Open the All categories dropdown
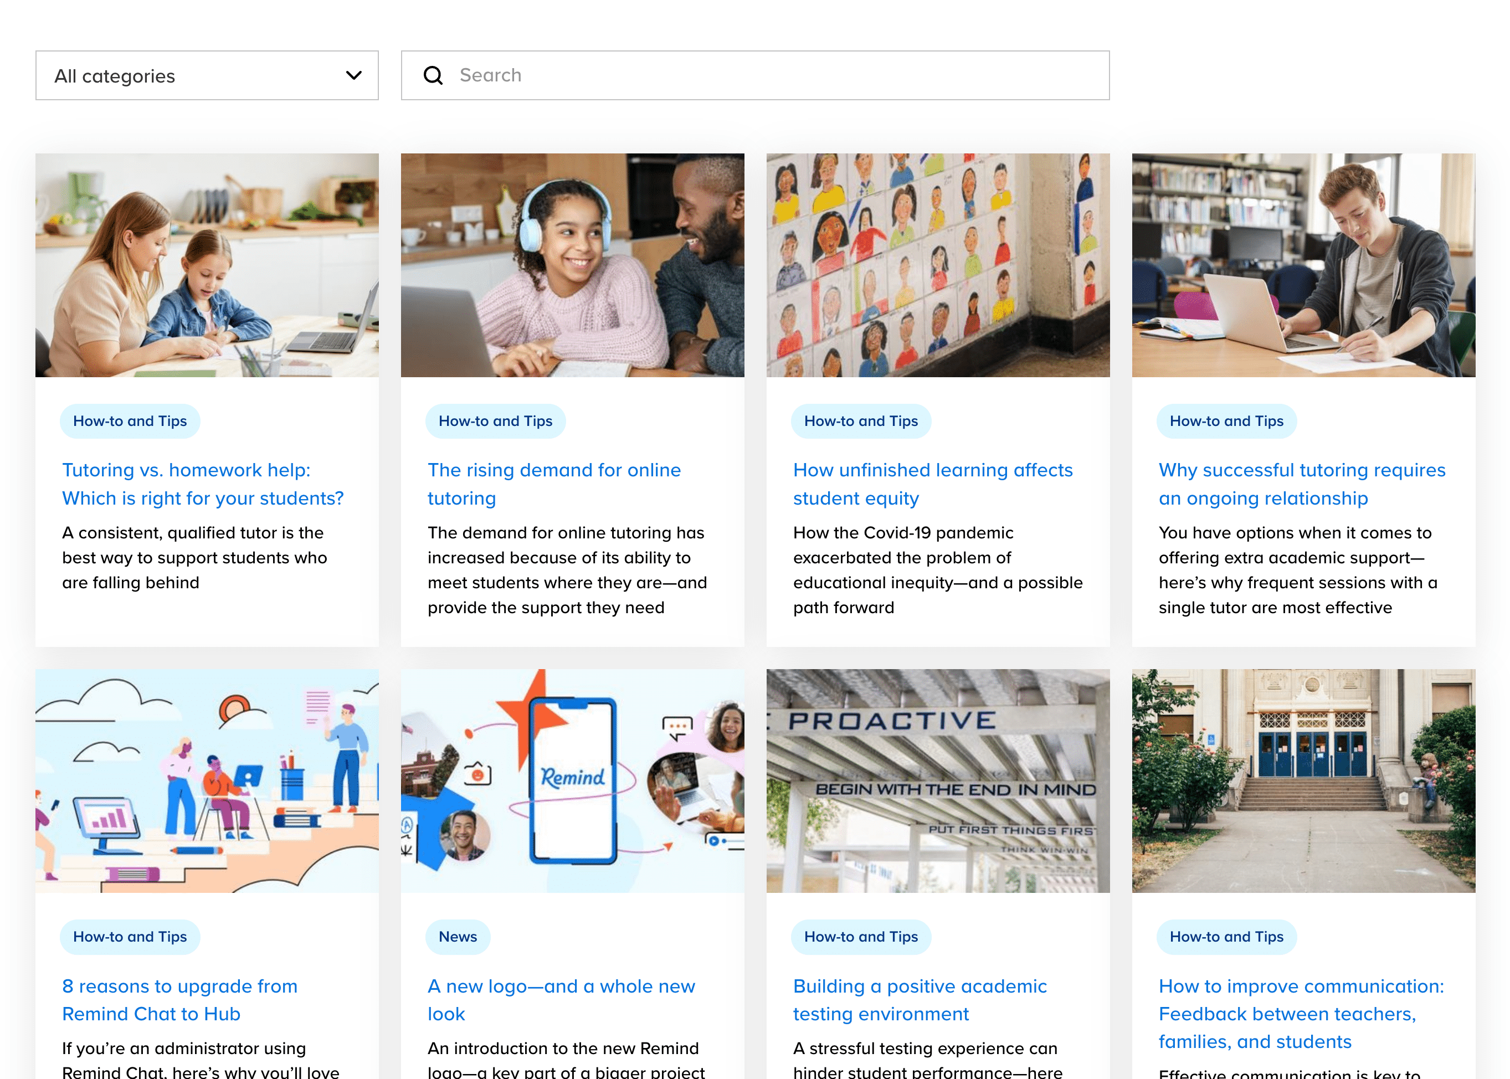Image resolution: width=1510 pixels, height=1079 pixels. pos(207,76)
